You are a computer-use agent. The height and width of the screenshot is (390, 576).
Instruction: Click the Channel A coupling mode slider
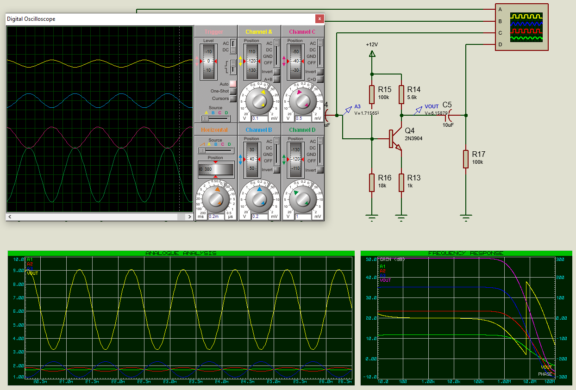(x=277, y=53)
